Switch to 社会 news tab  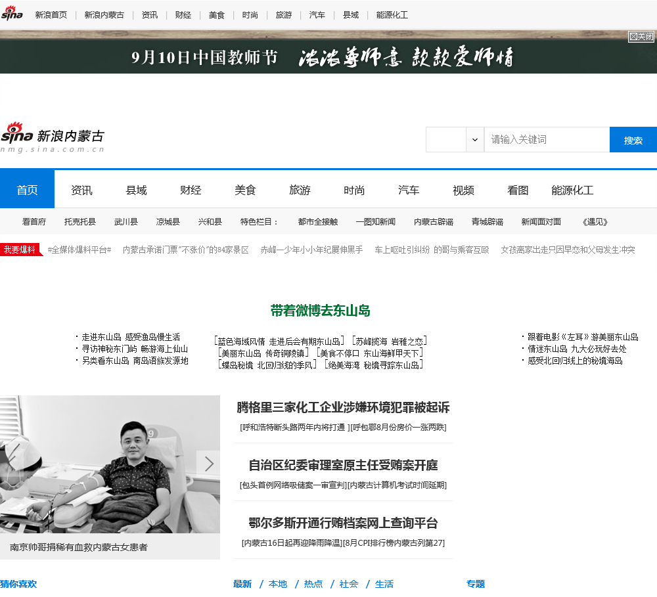(349, 584)
